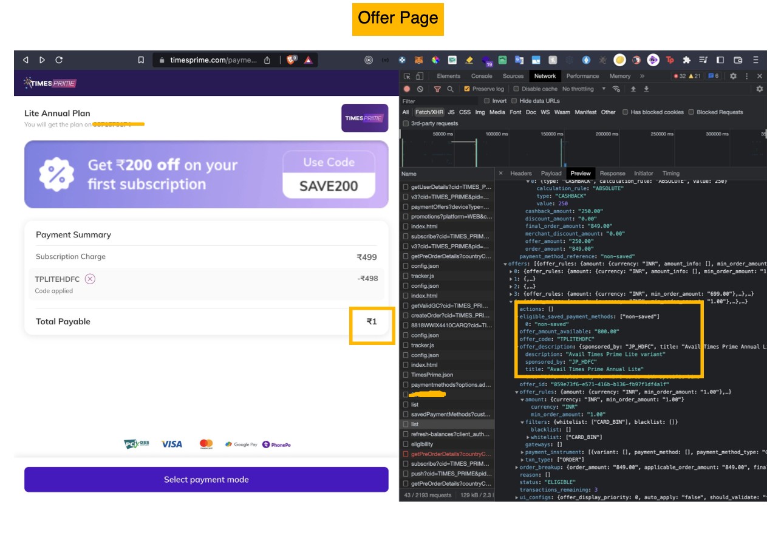781x552 pixels.
Task: Filter requests by JS type
Action: click(451, 112)
